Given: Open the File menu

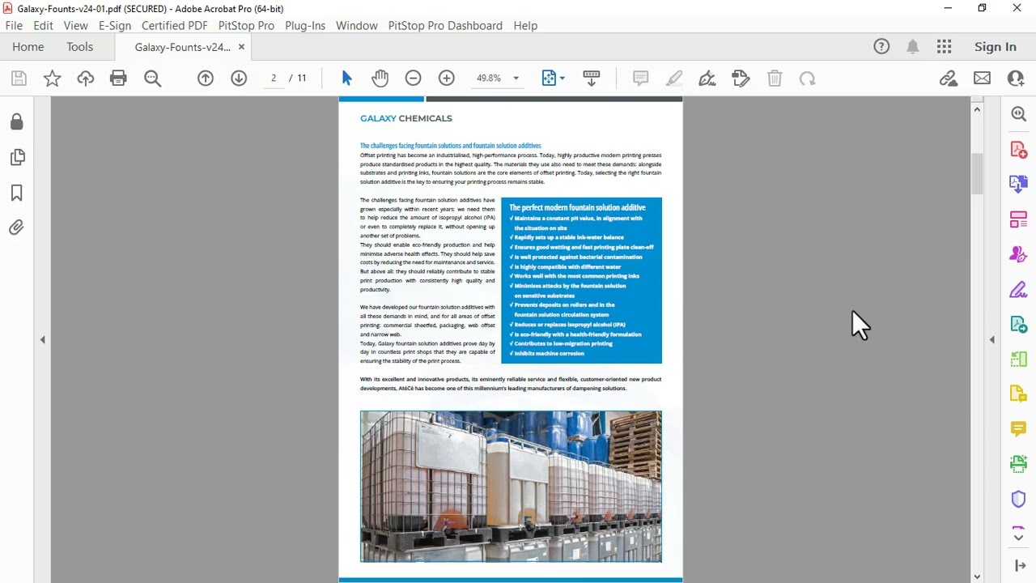Looking at the screenshot, I should click(14, 26).
